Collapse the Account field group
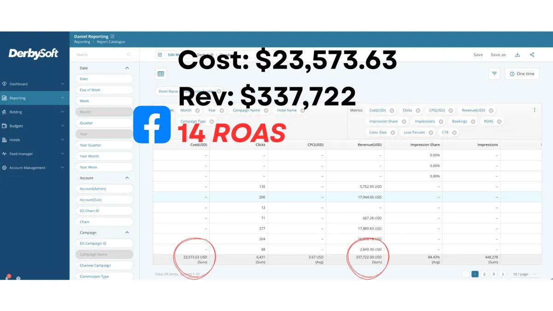 [127, 178]
